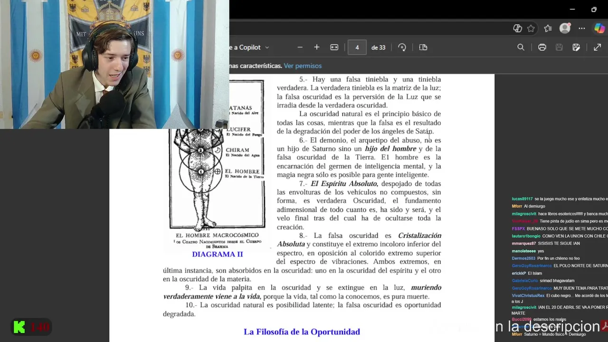Click the EL HOMBRE MACROCOSMICO caption

click(x=217, y=235)
